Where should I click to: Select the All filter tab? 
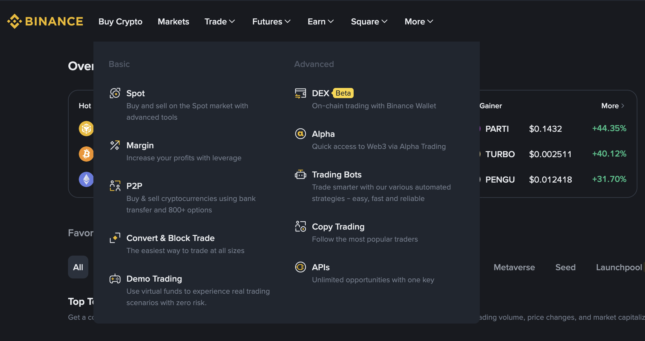click(x=78, y=267)
